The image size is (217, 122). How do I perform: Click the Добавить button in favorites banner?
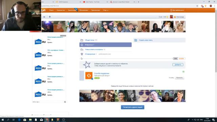[178, 65]
